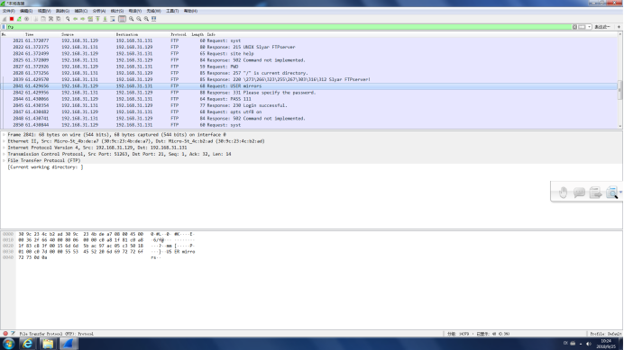Screen dimensions: 624x350
Task: Open expert information red circle icon
Action: 5,334
